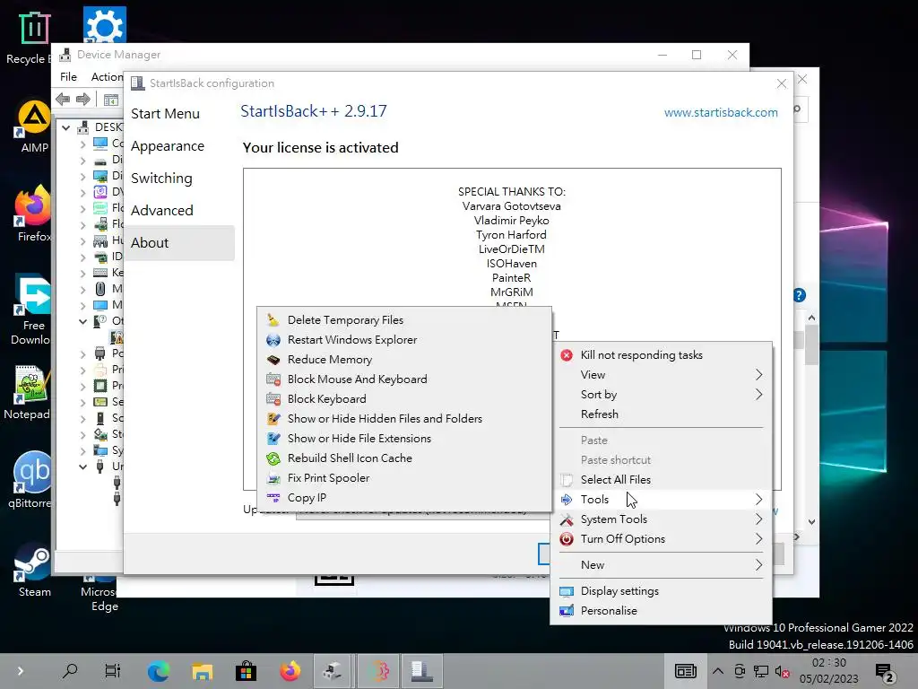This screenshot has width=918, height=689.
Task: Open the View submenu arrow
Action: [x=758, y=374]
